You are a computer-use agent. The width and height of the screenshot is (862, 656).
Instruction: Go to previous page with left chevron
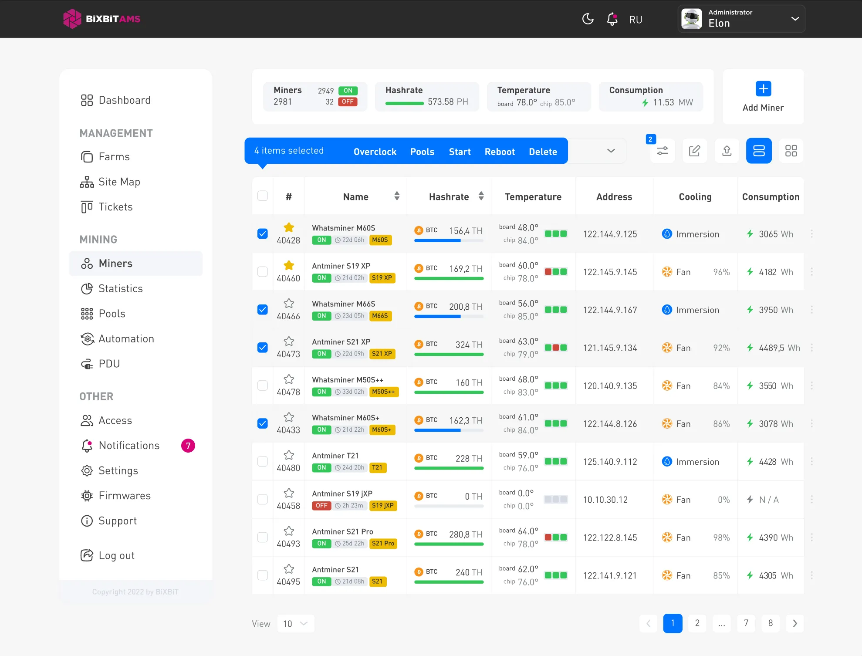click(649, 623)
